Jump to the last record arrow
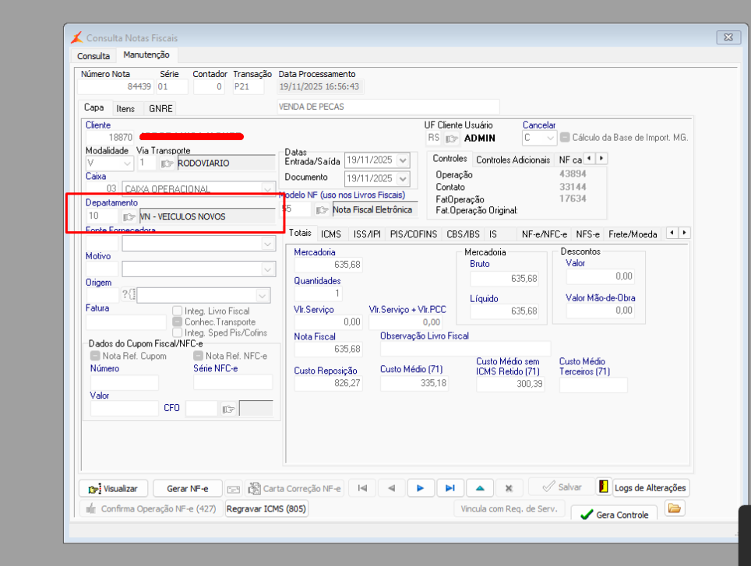 (450, 488)
